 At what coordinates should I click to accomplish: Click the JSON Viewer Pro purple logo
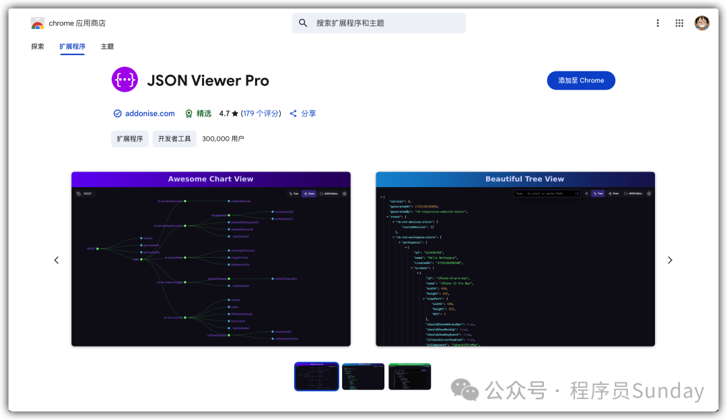pos(125,80)
